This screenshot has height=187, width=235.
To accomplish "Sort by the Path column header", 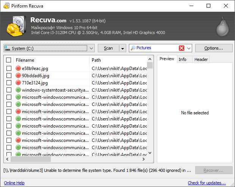I will coord(118,60).
